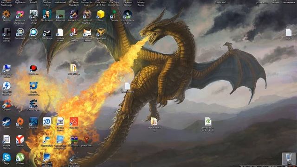Open the Skyrim desktop shortcut
The image size is (297, 167).
point(33,15)
